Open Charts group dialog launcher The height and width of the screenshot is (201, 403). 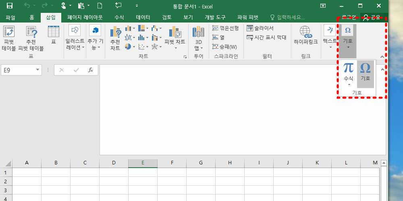pos(185,57)
